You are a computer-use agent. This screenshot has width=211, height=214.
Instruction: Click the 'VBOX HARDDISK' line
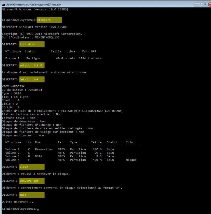coord(13,86)
